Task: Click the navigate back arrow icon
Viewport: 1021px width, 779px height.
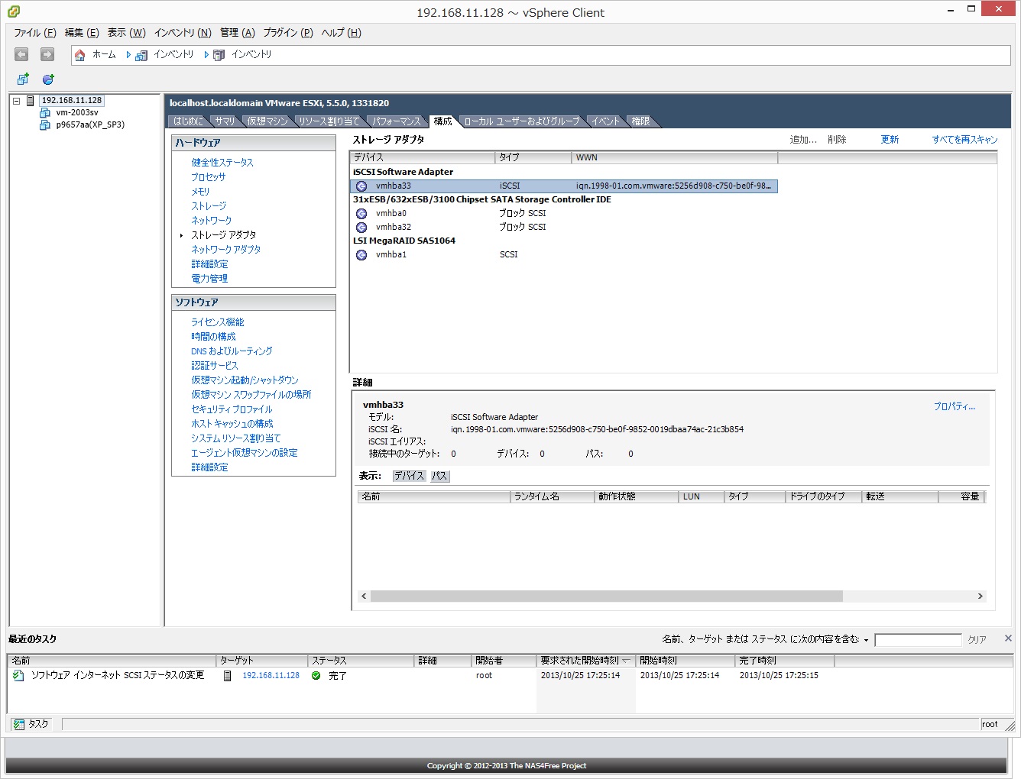Action: 21,54
